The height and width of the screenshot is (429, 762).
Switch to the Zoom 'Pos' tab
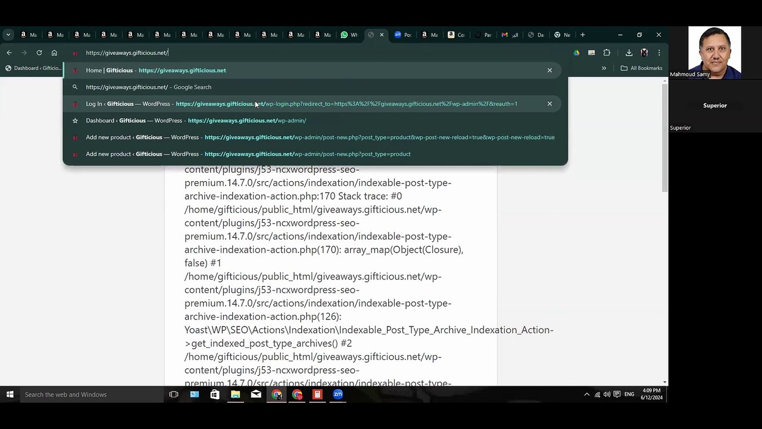point(403,35)
